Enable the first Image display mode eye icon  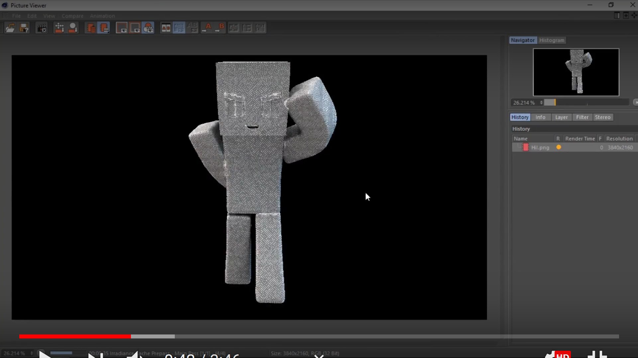(x=122, y=28)
